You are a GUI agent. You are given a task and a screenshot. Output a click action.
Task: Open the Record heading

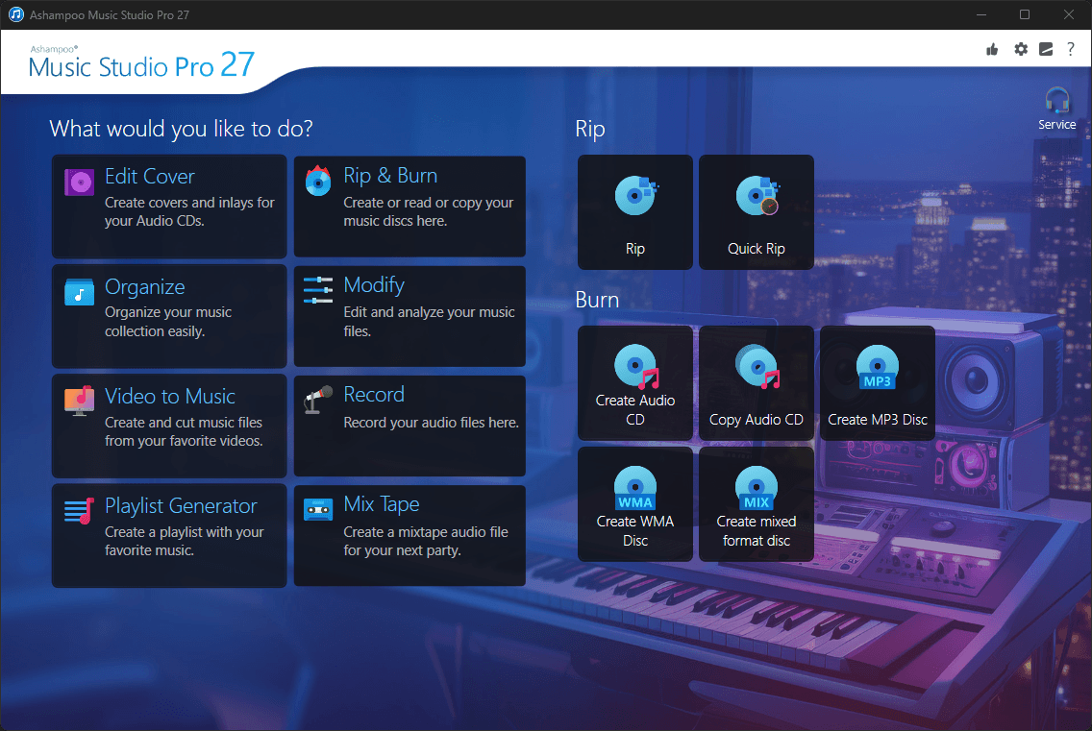click(374, 395)
